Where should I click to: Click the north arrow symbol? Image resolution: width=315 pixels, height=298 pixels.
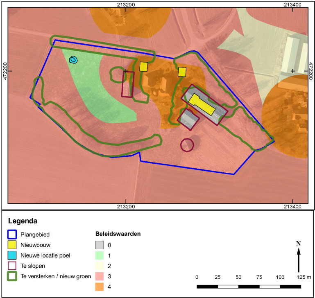[299, 257]
